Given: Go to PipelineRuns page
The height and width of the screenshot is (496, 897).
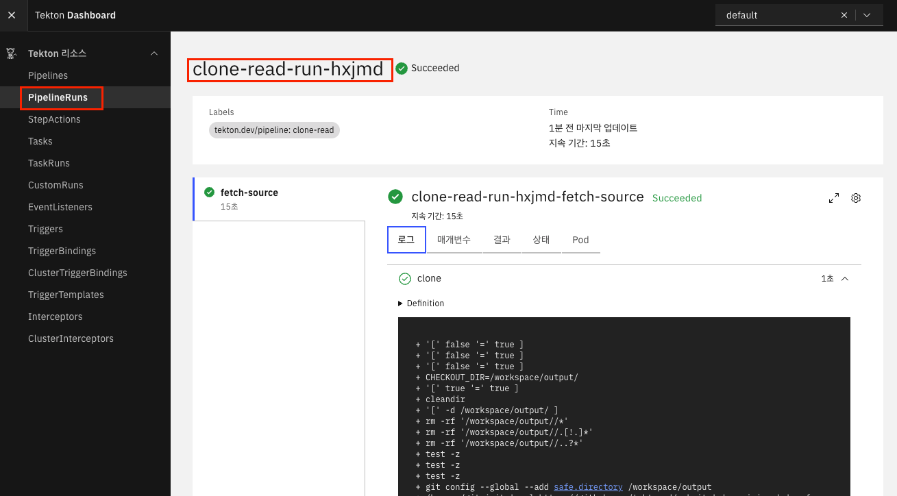Looking at the screenshot, I should pyautogui.click(x=58, y=97).
